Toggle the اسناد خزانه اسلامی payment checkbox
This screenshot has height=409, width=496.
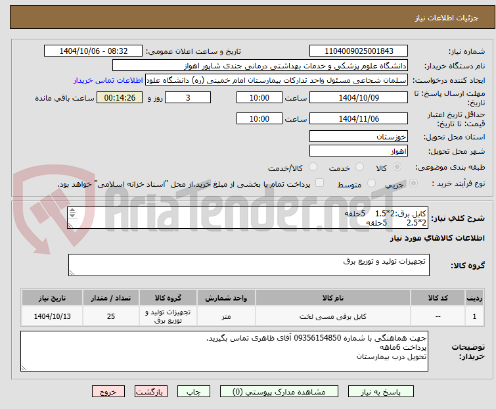tap(319, 183)
